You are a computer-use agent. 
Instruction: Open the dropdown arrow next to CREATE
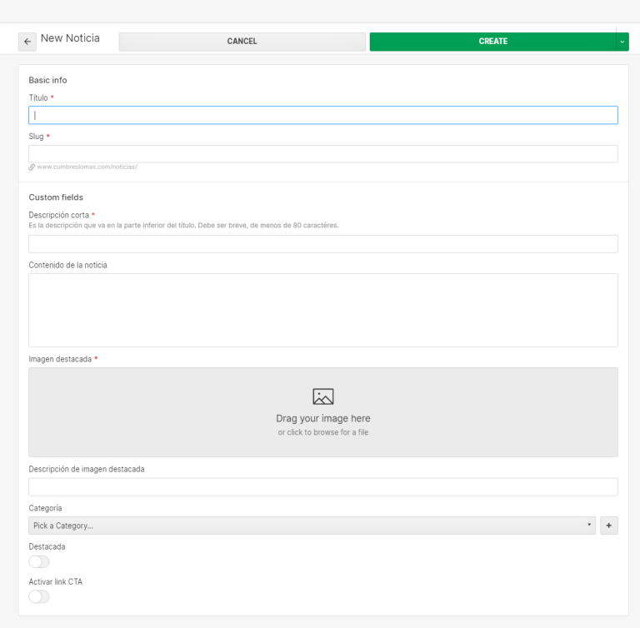coord(622,42)
